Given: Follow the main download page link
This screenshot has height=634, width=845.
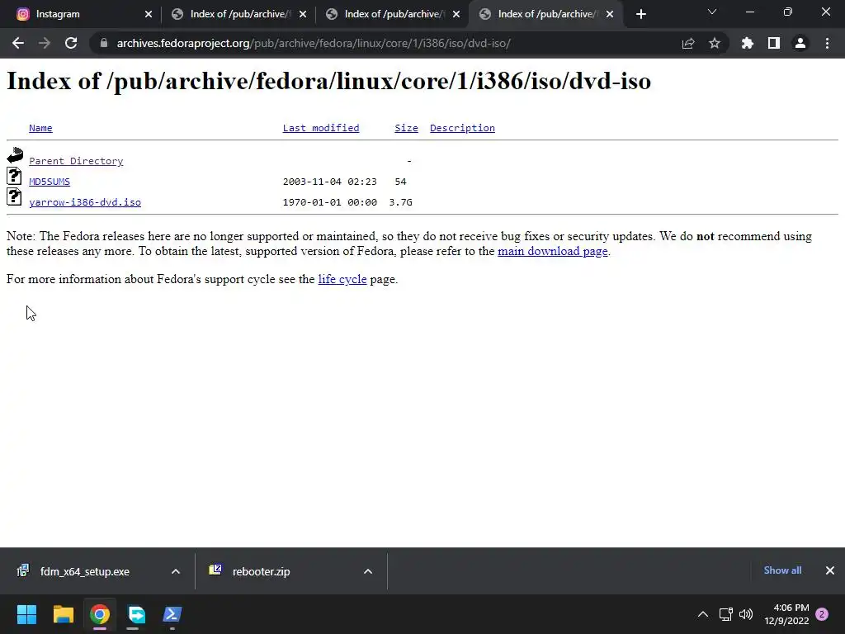Looking at the screenshot, I should pos(552,251).
